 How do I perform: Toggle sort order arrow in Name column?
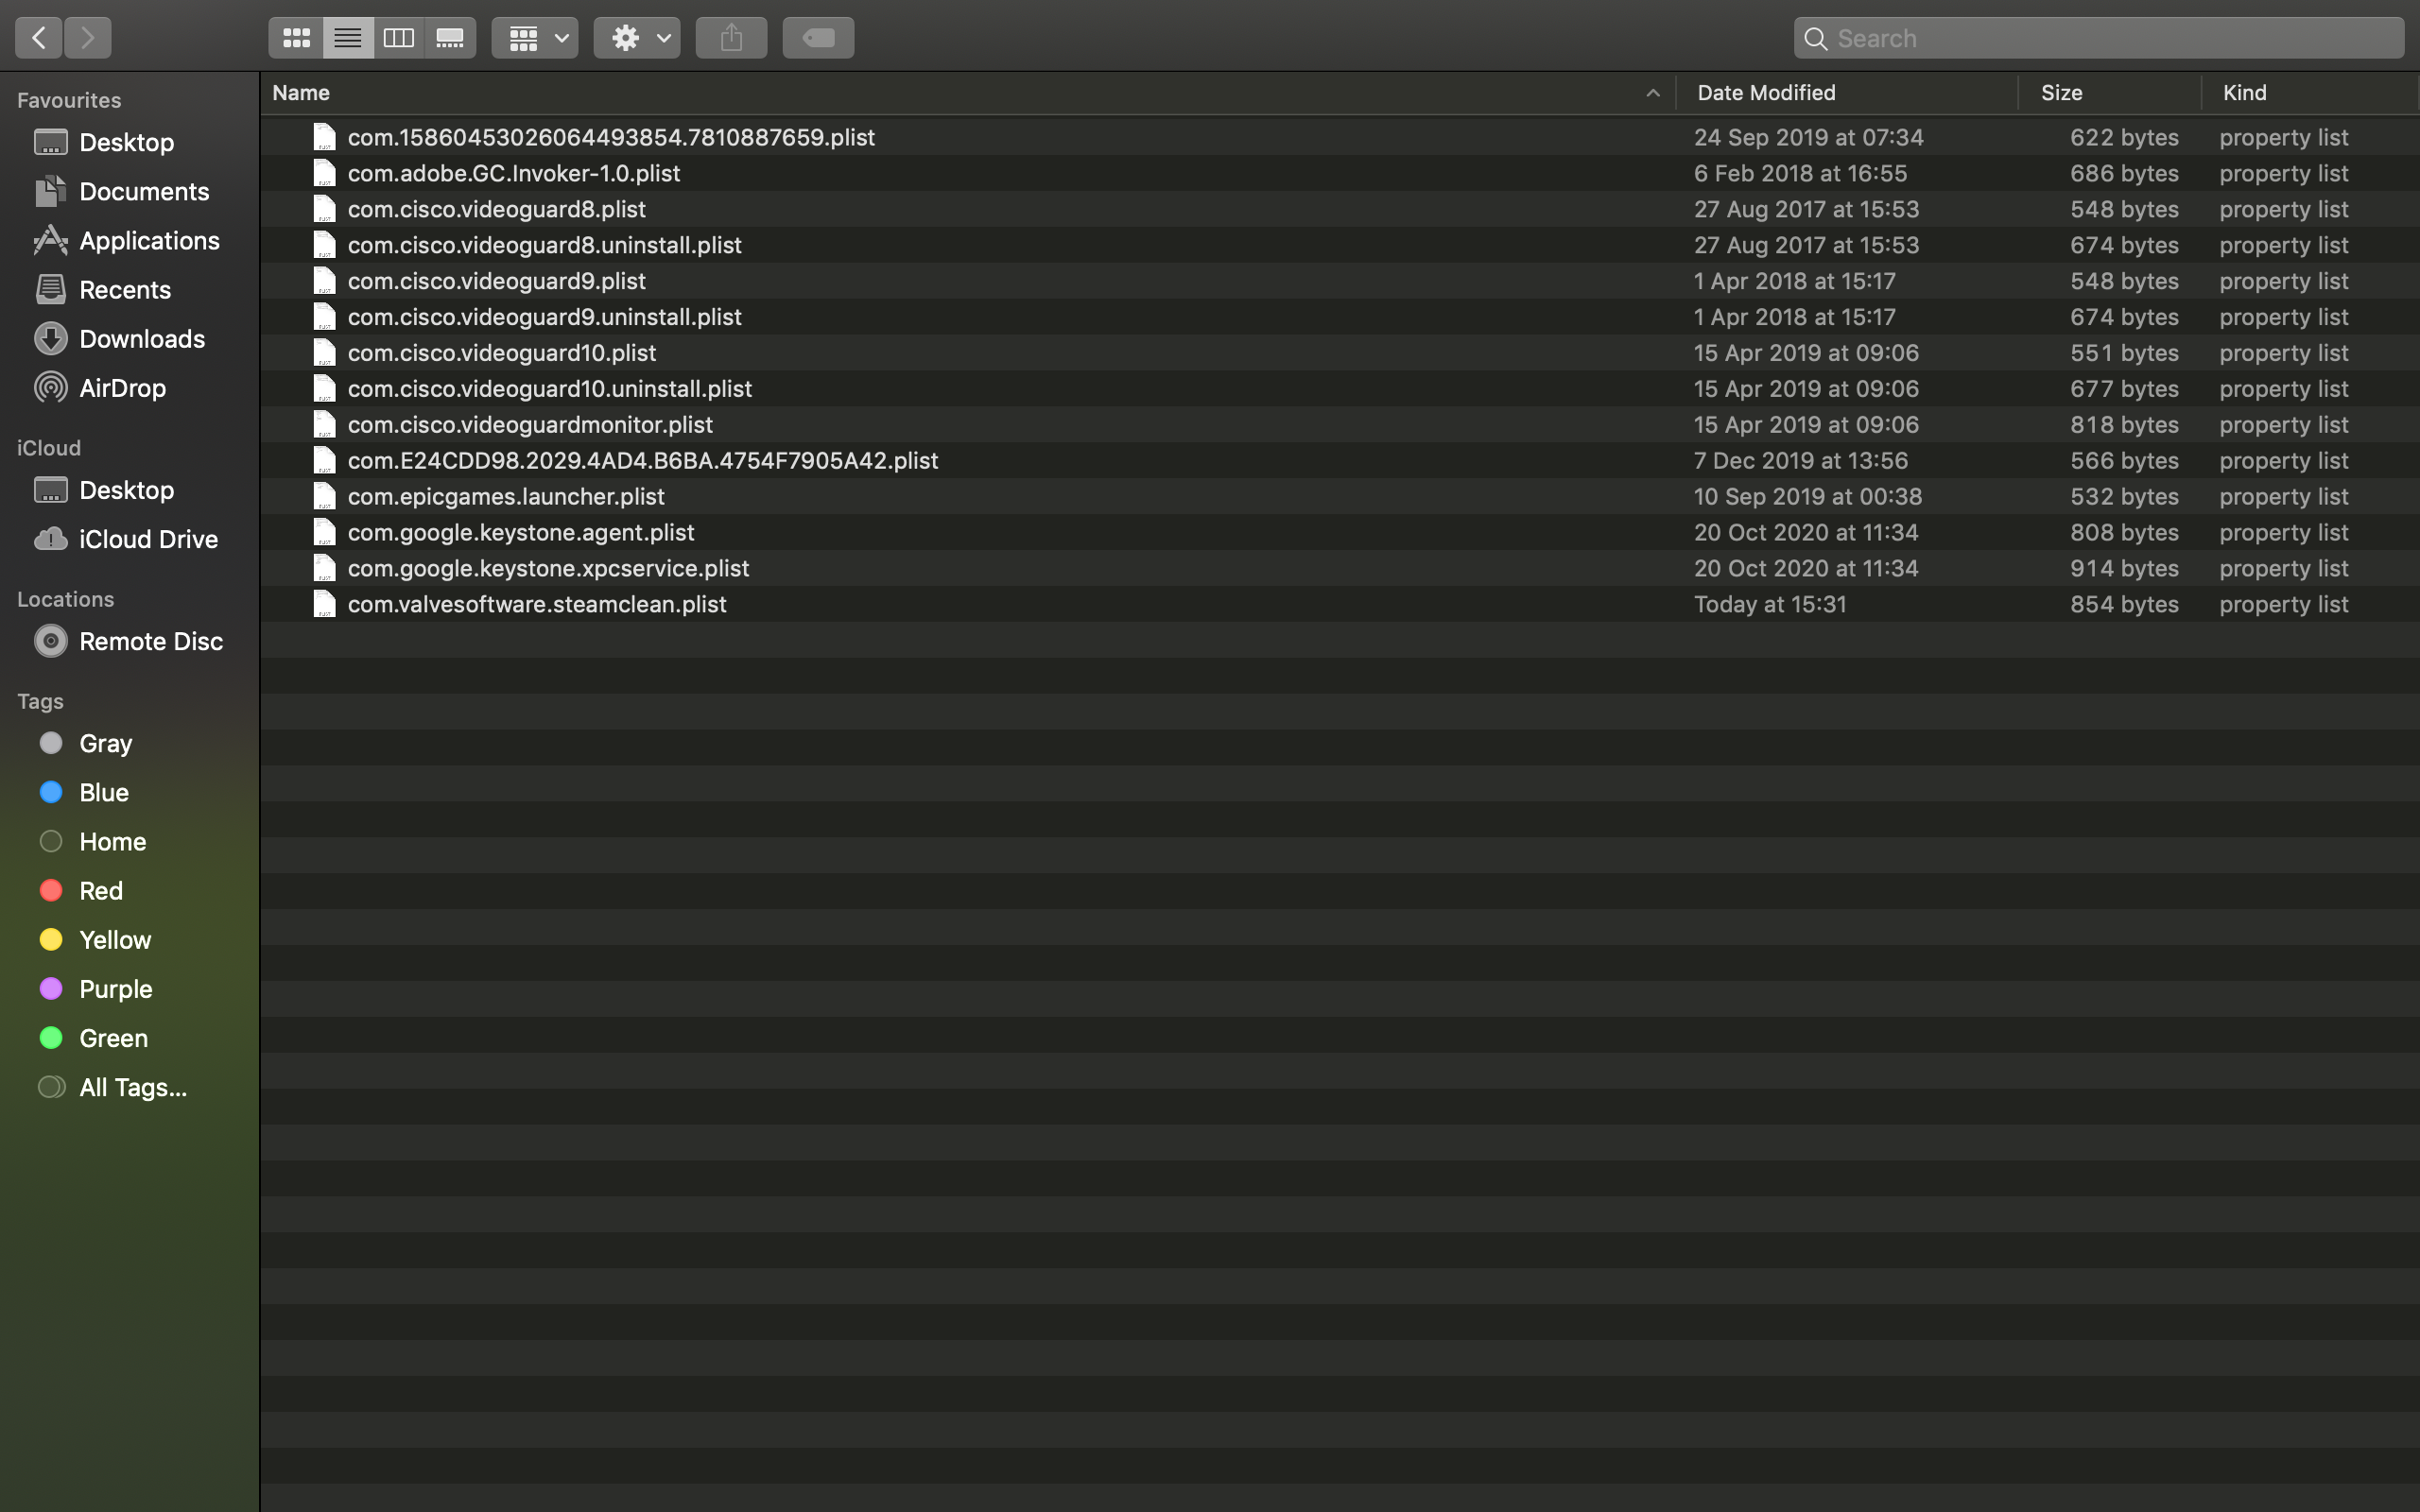1652,93
